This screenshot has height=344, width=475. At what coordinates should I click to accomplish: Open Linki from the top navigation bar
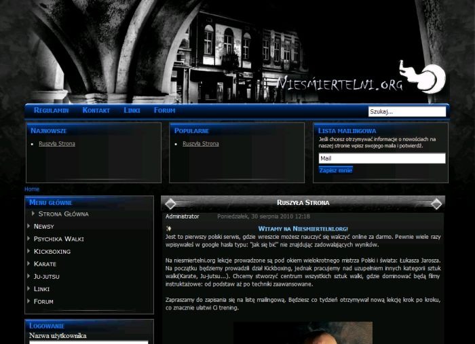tap(132, 110)
